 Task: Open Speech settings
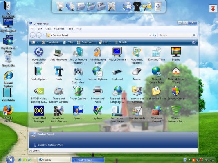78,112
